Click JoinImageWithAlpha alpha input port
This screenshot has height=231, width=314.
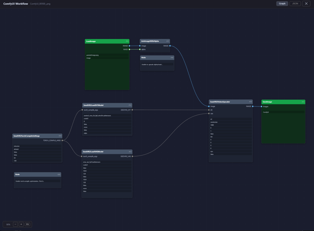pyautogui.click(x=140, y=49)
